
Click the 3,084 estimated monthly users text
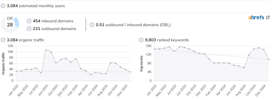pos(36,6)
